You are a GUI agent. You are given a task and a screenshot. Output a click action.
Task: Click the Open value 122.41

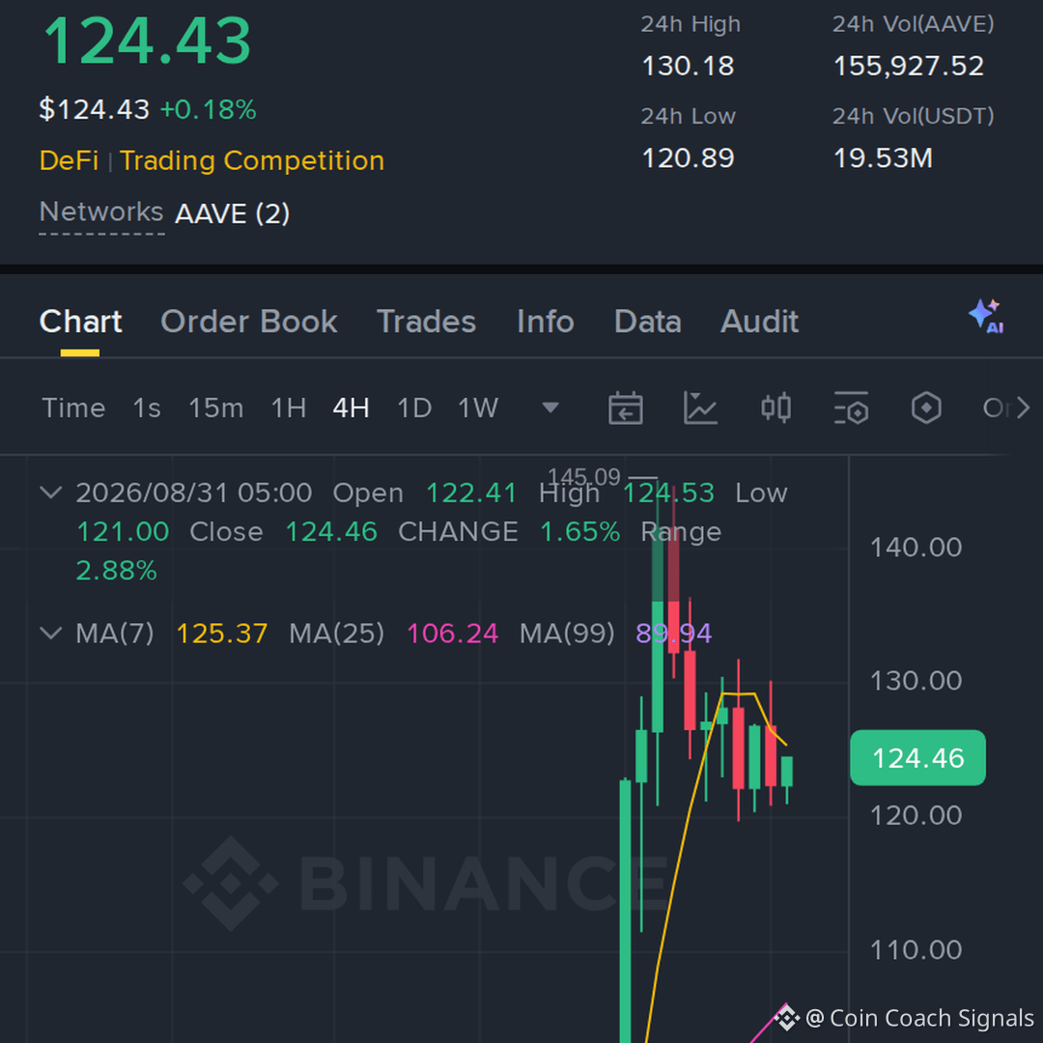[471, 493]
